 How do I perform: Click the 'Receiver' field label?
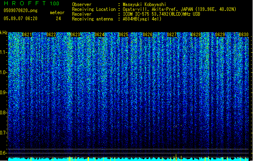(x=82, y=14)
